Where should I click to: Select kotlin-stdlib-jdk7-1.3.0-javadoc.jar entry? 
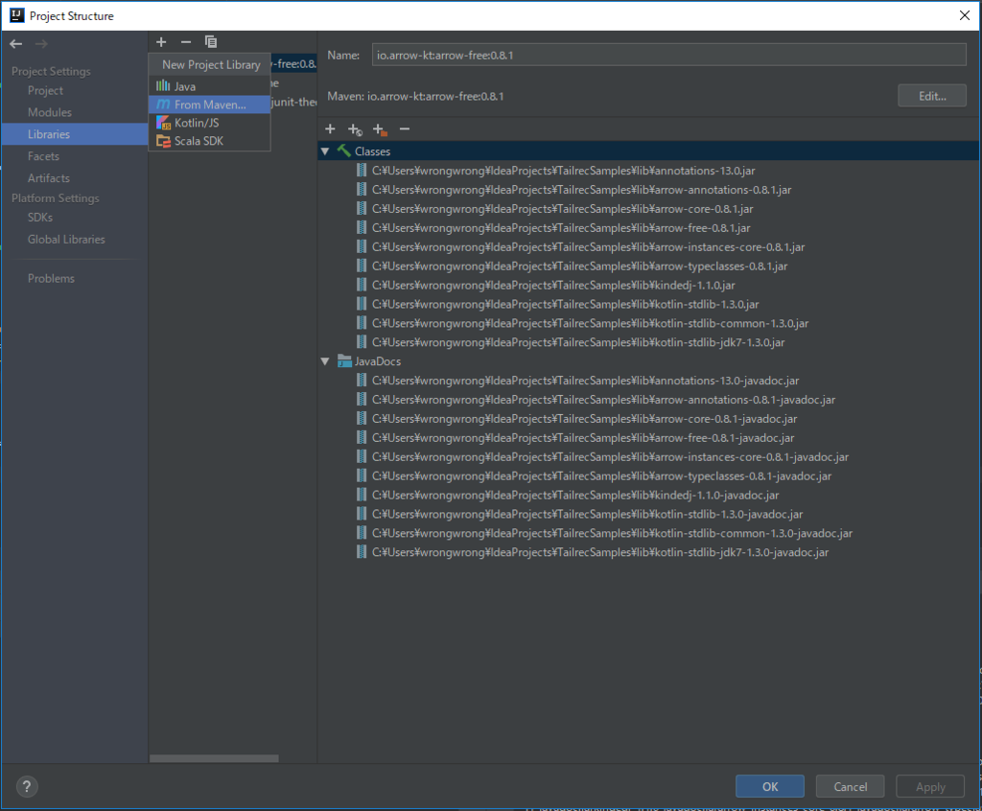(600, 552)
